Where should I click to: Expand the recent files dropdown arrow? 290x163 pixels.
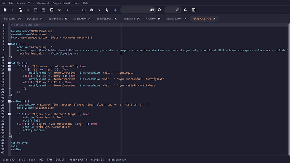click(28, 10)
